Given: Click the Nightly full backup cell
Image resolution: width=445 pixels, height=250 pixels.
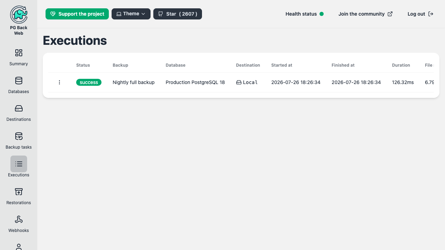Looking at the screenshot, I should pyautogui.click(x=133, y=82).
